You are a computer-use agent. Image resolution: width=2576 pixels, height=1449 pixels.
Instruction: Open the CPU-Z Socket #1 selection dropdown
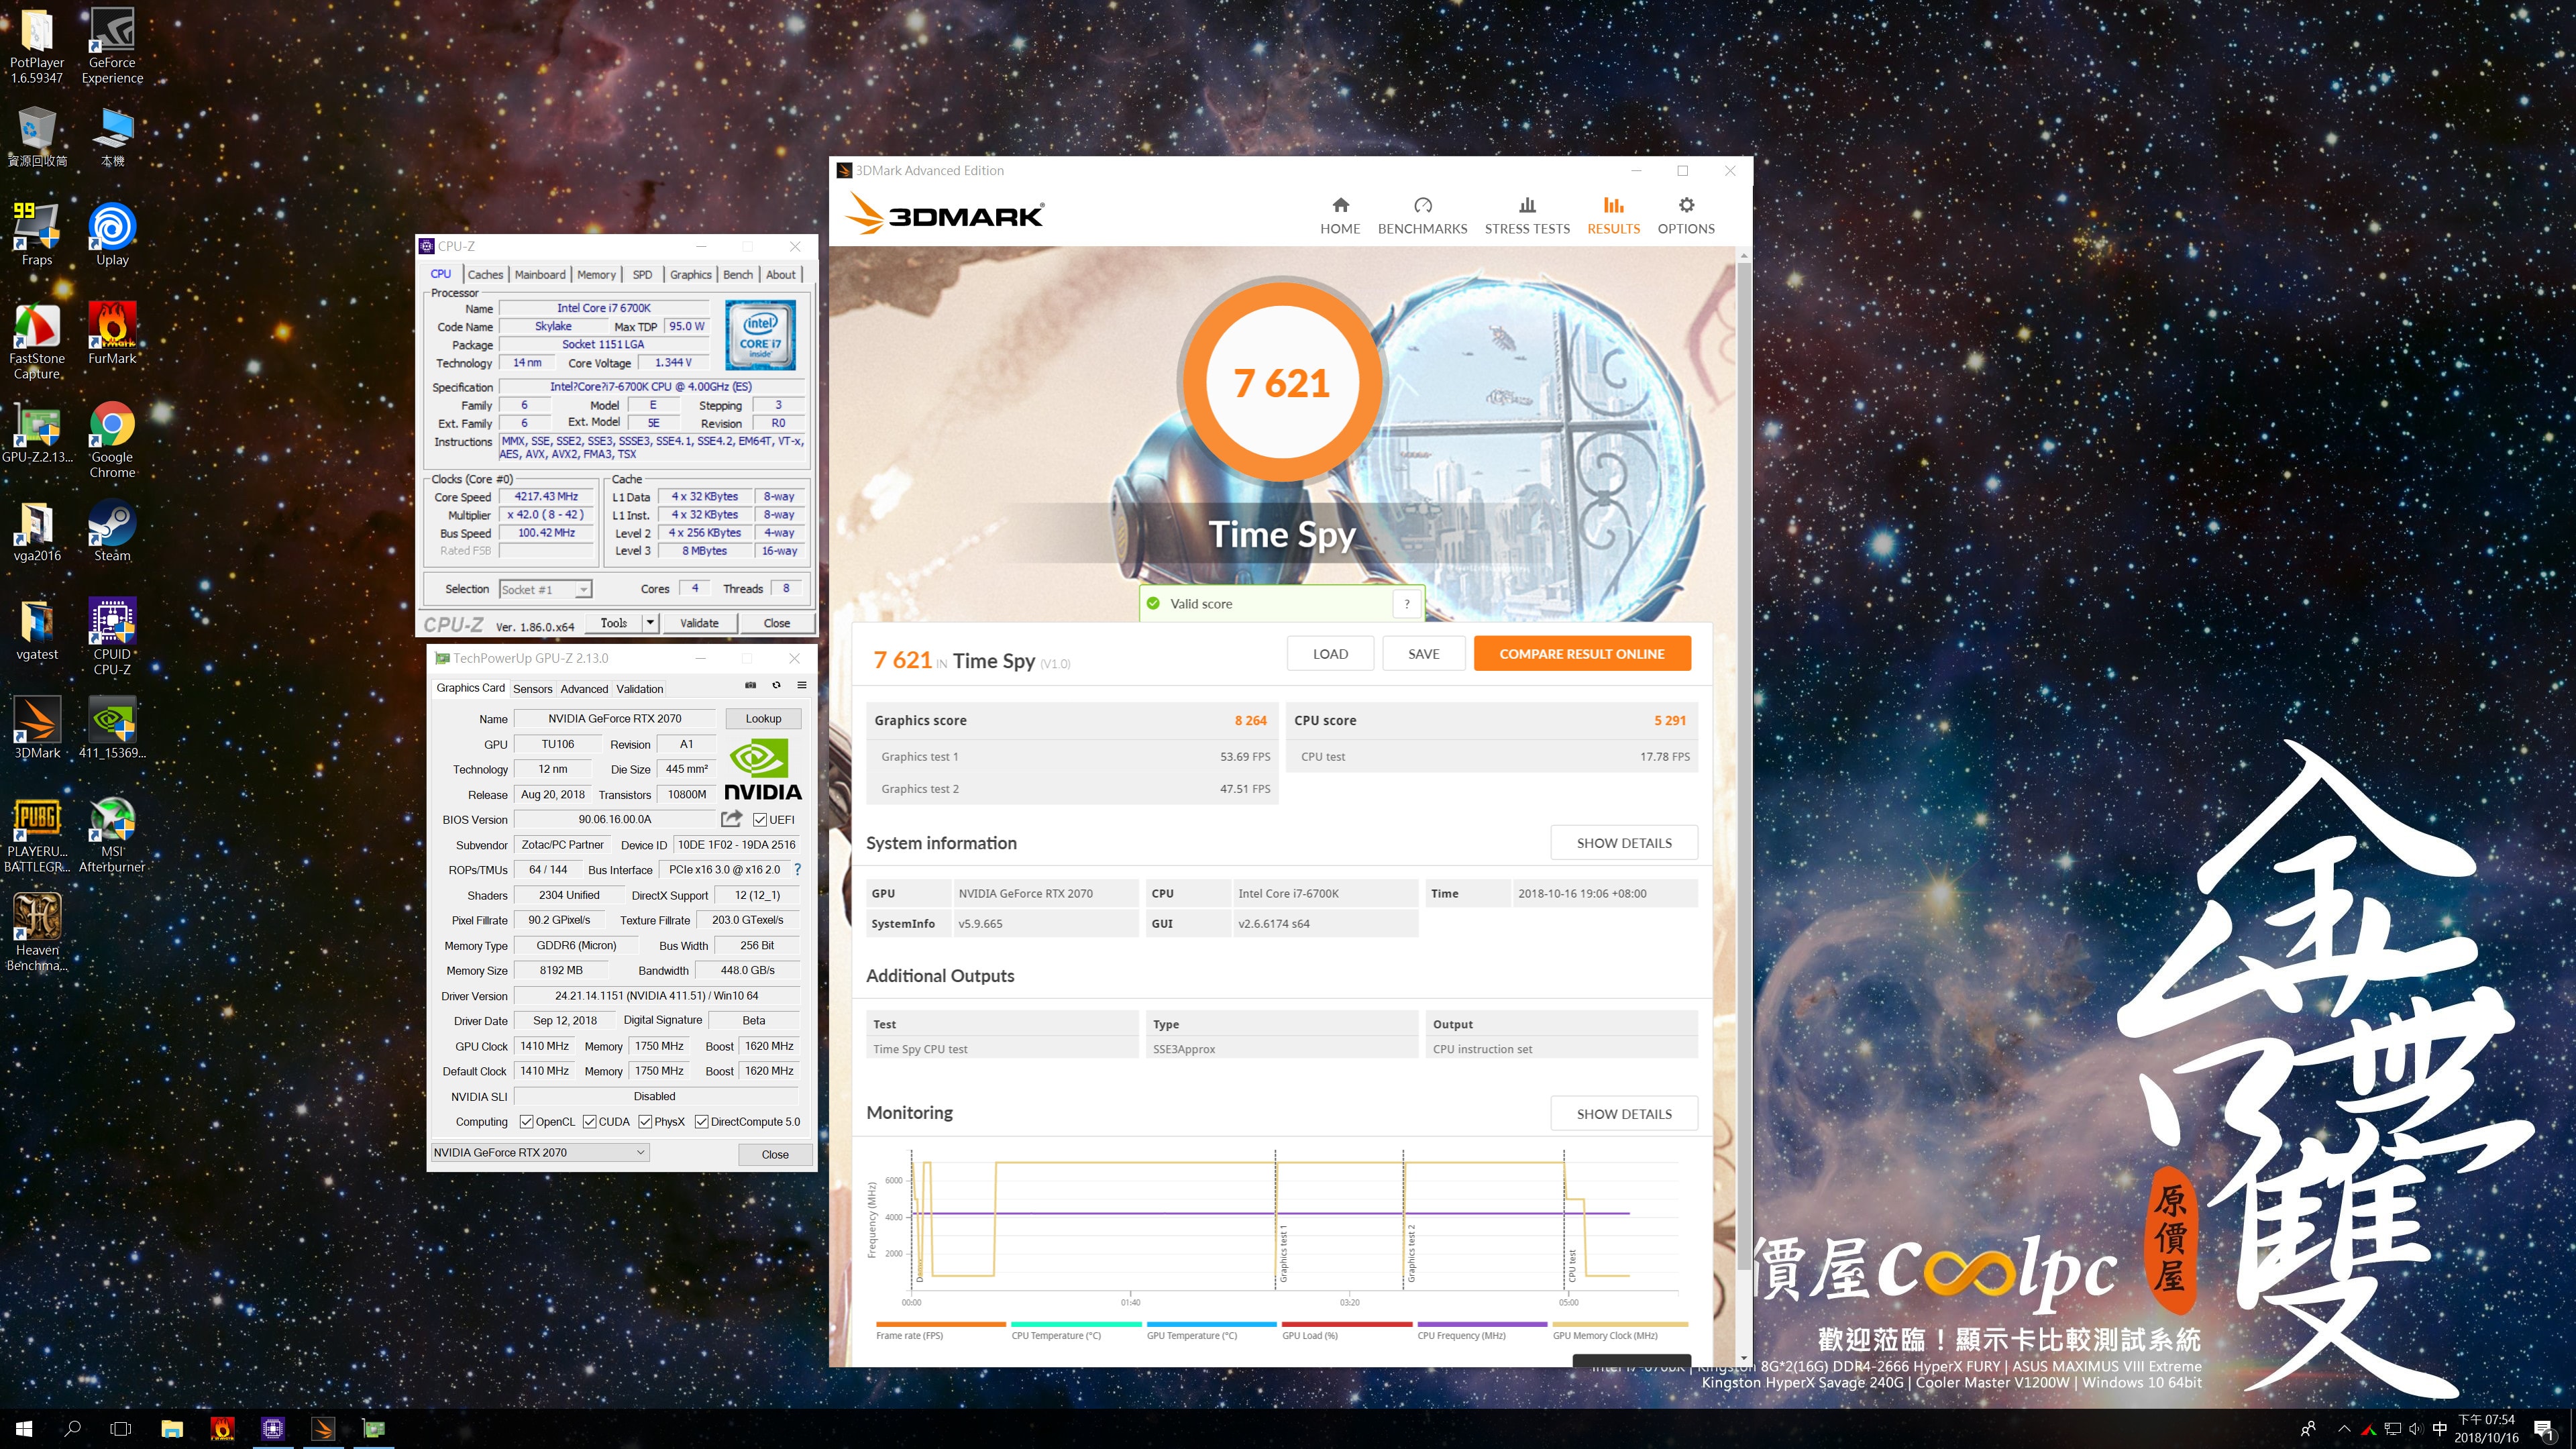(x=546, y=589)
